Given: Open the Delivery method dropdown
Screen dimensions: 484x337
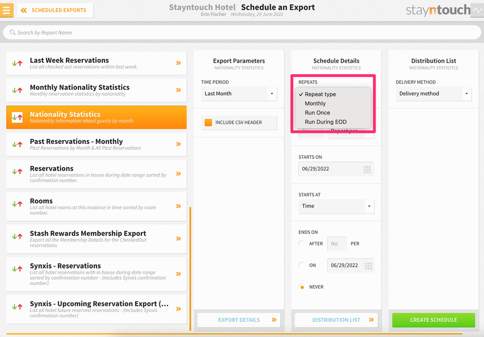Looking at the screenshot, I should 433,94.
